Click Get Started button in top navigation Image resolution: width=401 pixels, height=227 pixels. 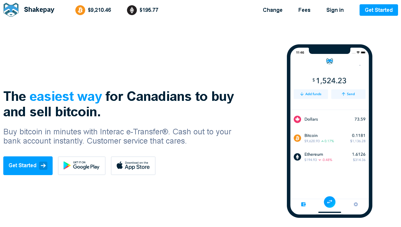coord(379,10)
